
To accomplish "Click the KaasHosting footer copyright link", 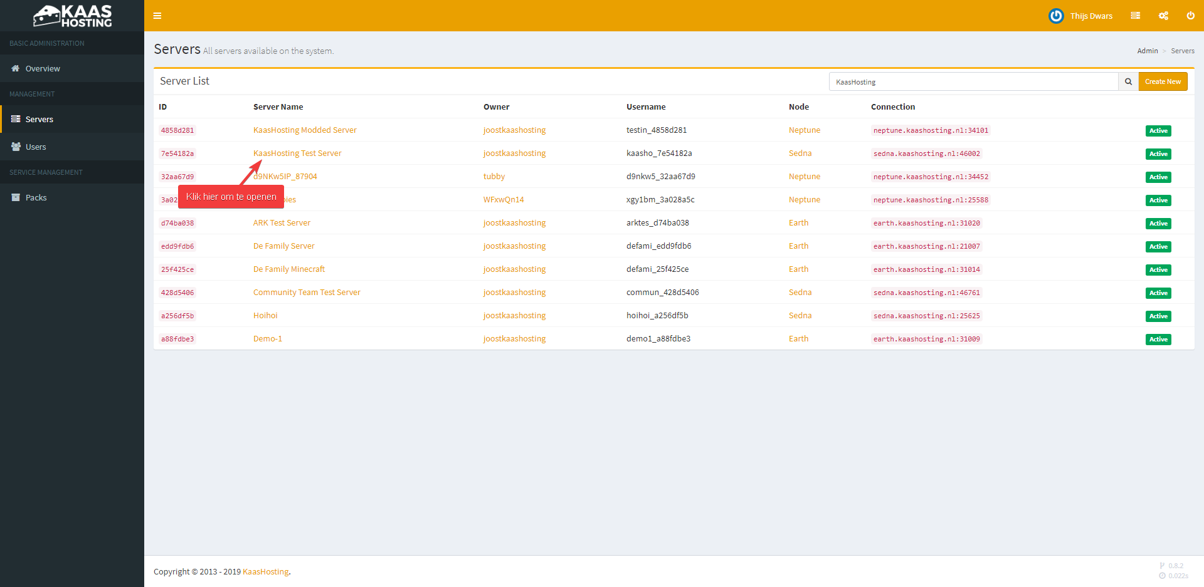I will (265, 571).
